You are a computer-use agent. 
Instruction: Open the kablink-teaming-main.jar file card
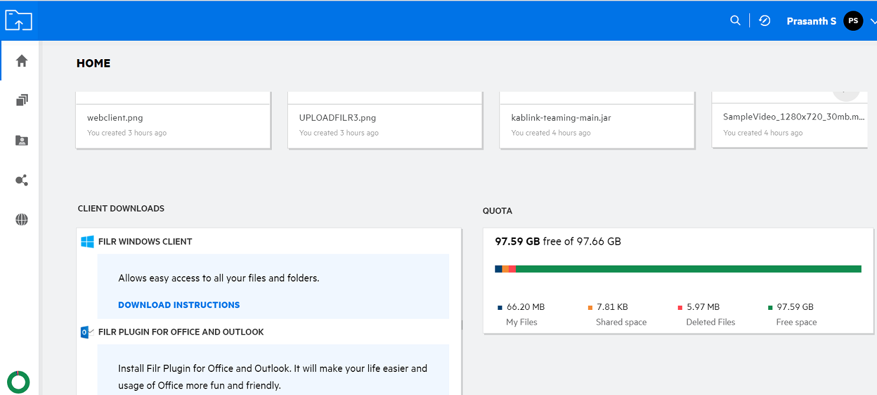pos(597,124)
